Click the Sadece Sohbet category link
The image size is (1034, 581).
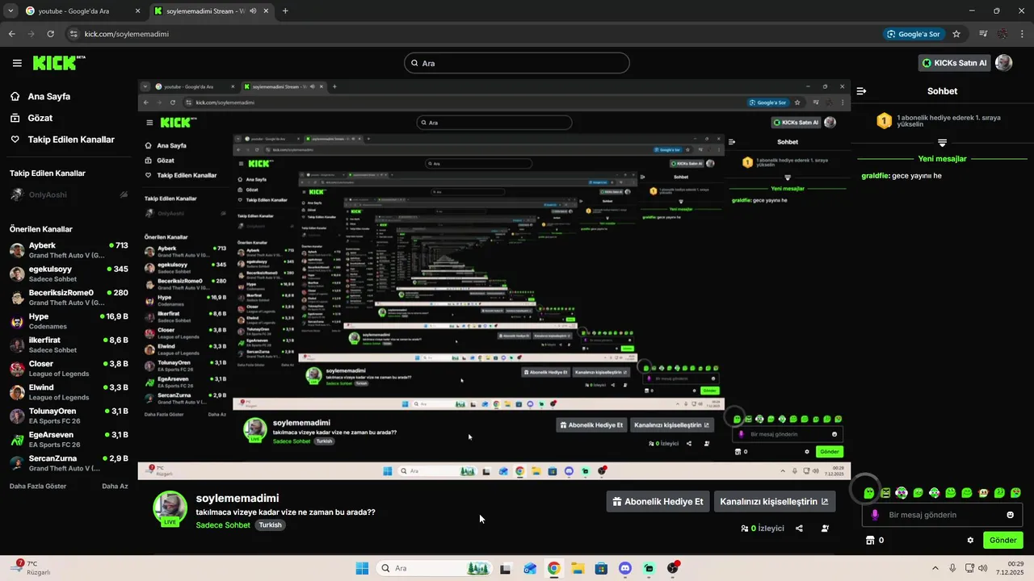click(223, 525)
